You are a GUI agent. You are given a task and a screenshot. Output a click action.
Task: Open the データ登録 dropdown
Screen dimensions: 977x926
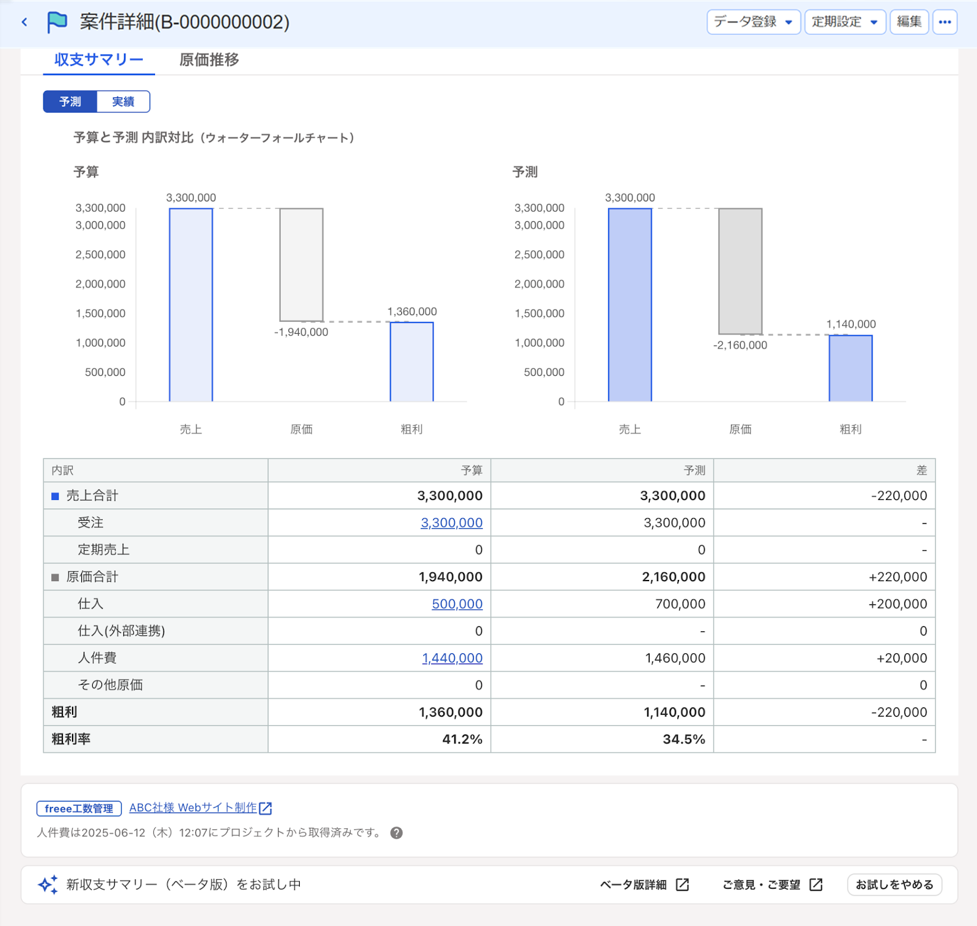click(754, 22)
